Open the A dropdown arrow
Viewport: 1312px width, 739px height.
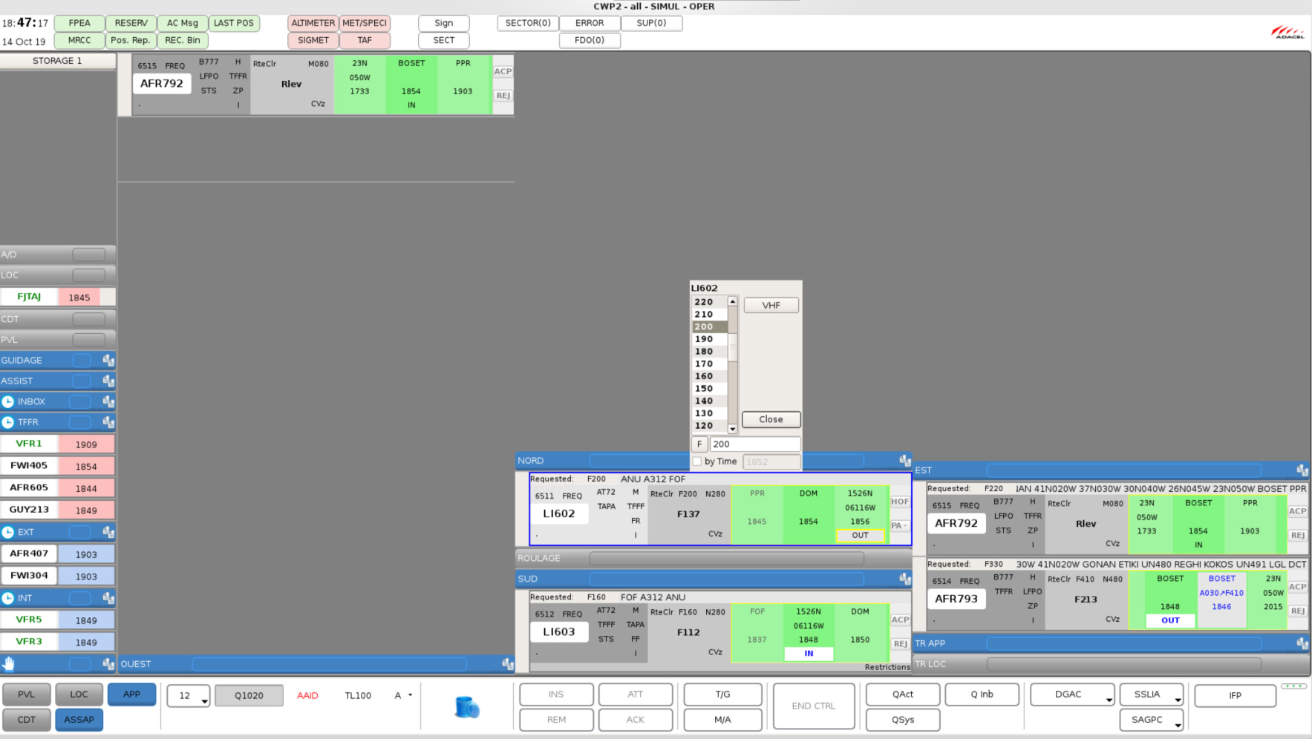coord(410,695)
